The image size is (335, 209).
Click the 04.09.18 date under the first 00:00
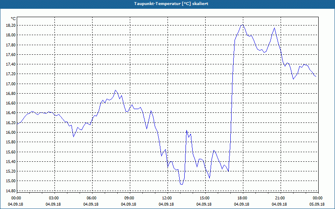click(15, 204)
